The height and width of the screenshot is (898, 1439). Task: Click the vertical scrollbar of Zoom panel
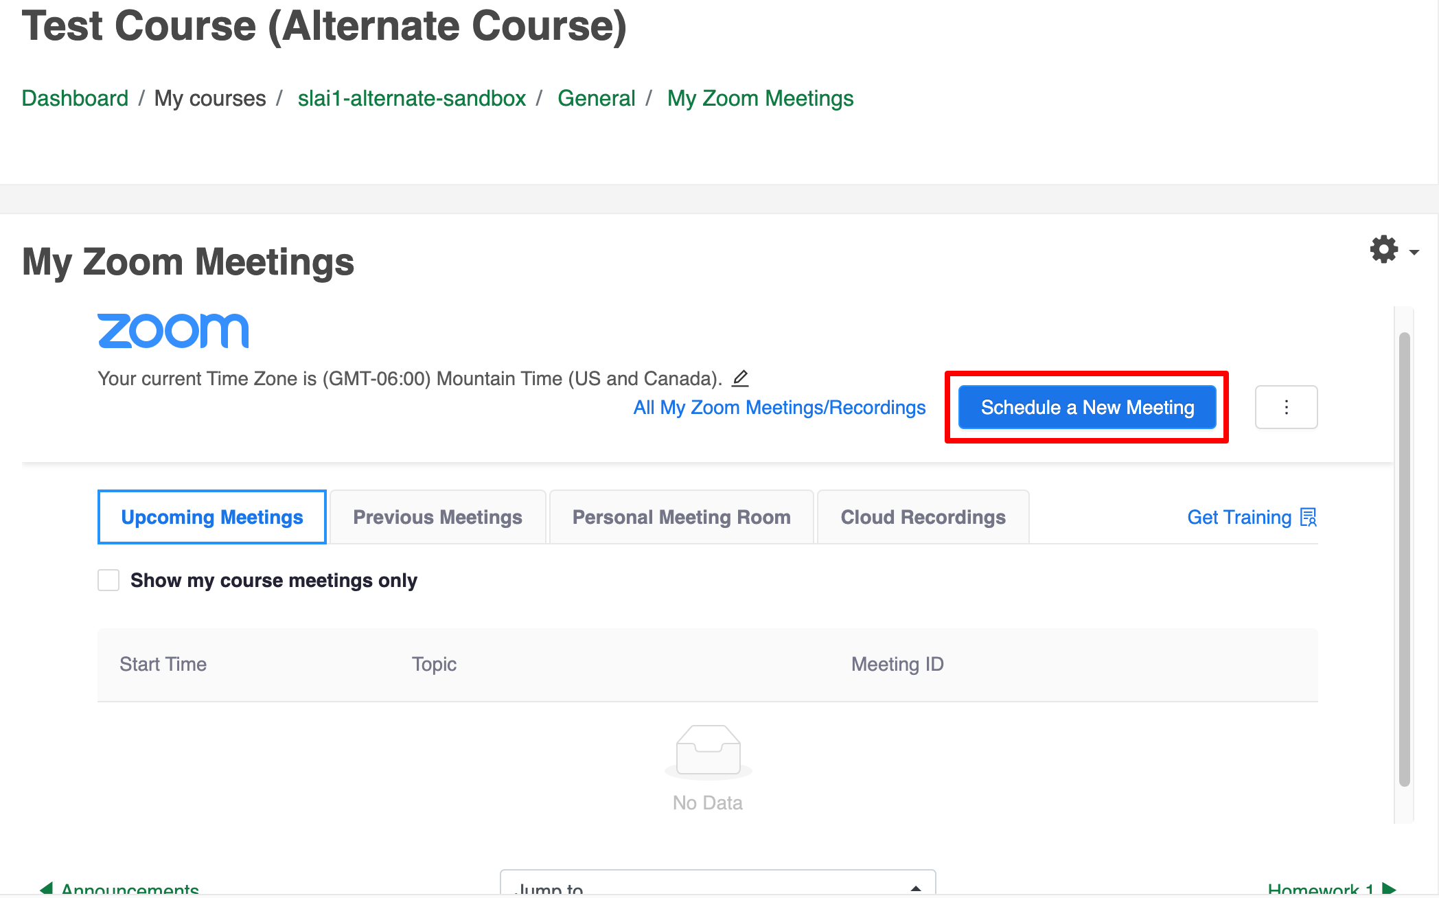1404,559
